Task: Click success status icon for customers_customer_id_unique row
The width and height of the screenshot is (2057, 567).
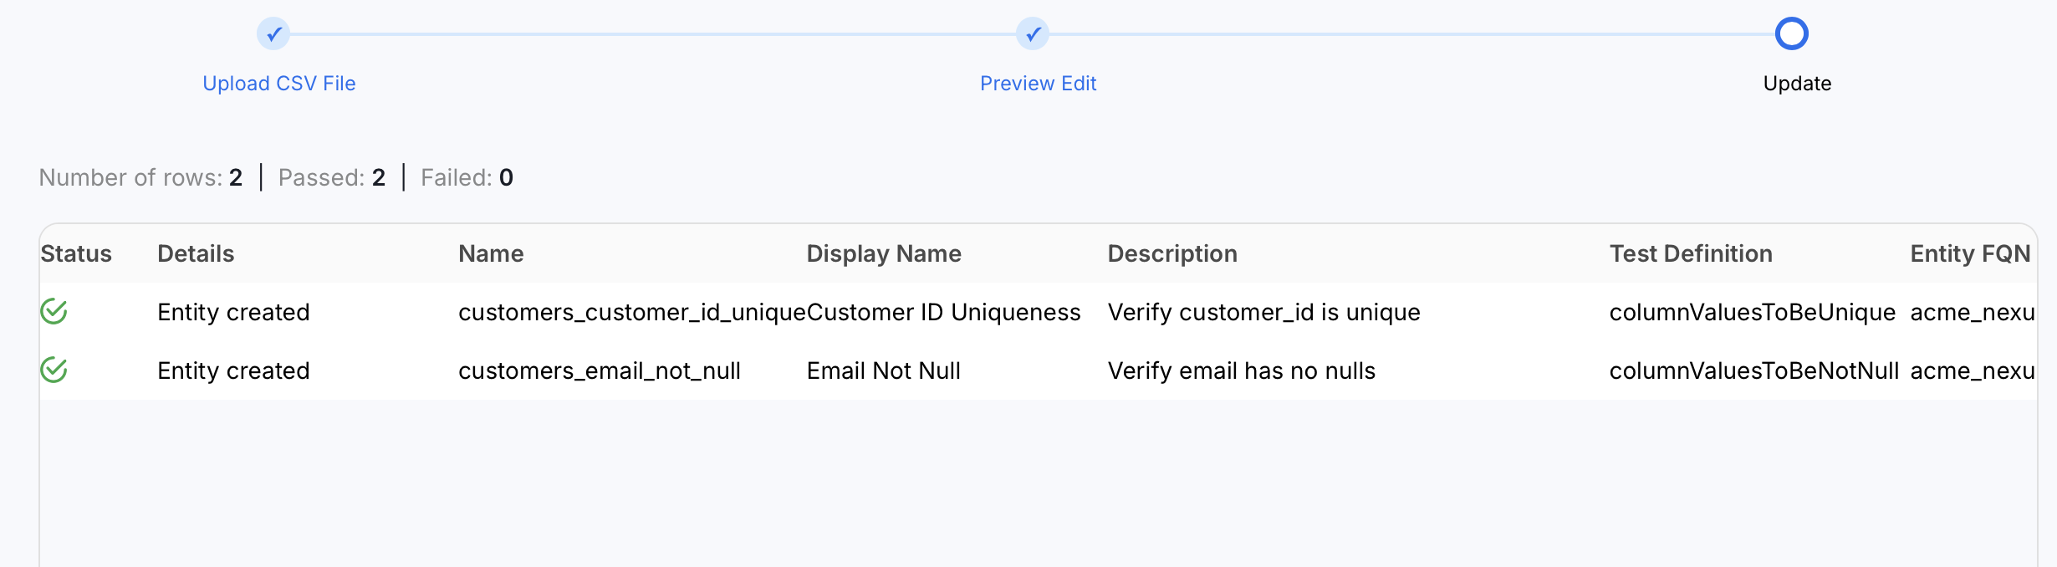Action: [54, 311]
